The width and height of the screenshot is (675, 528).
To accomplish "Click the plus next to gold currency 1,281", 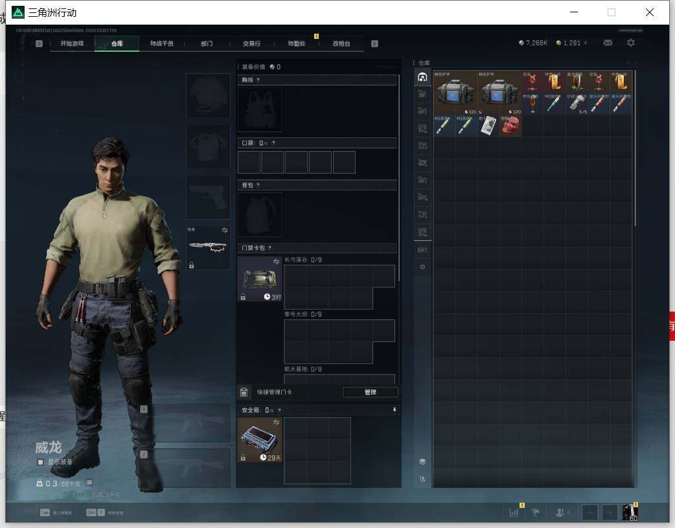I will tap(585, 43).
